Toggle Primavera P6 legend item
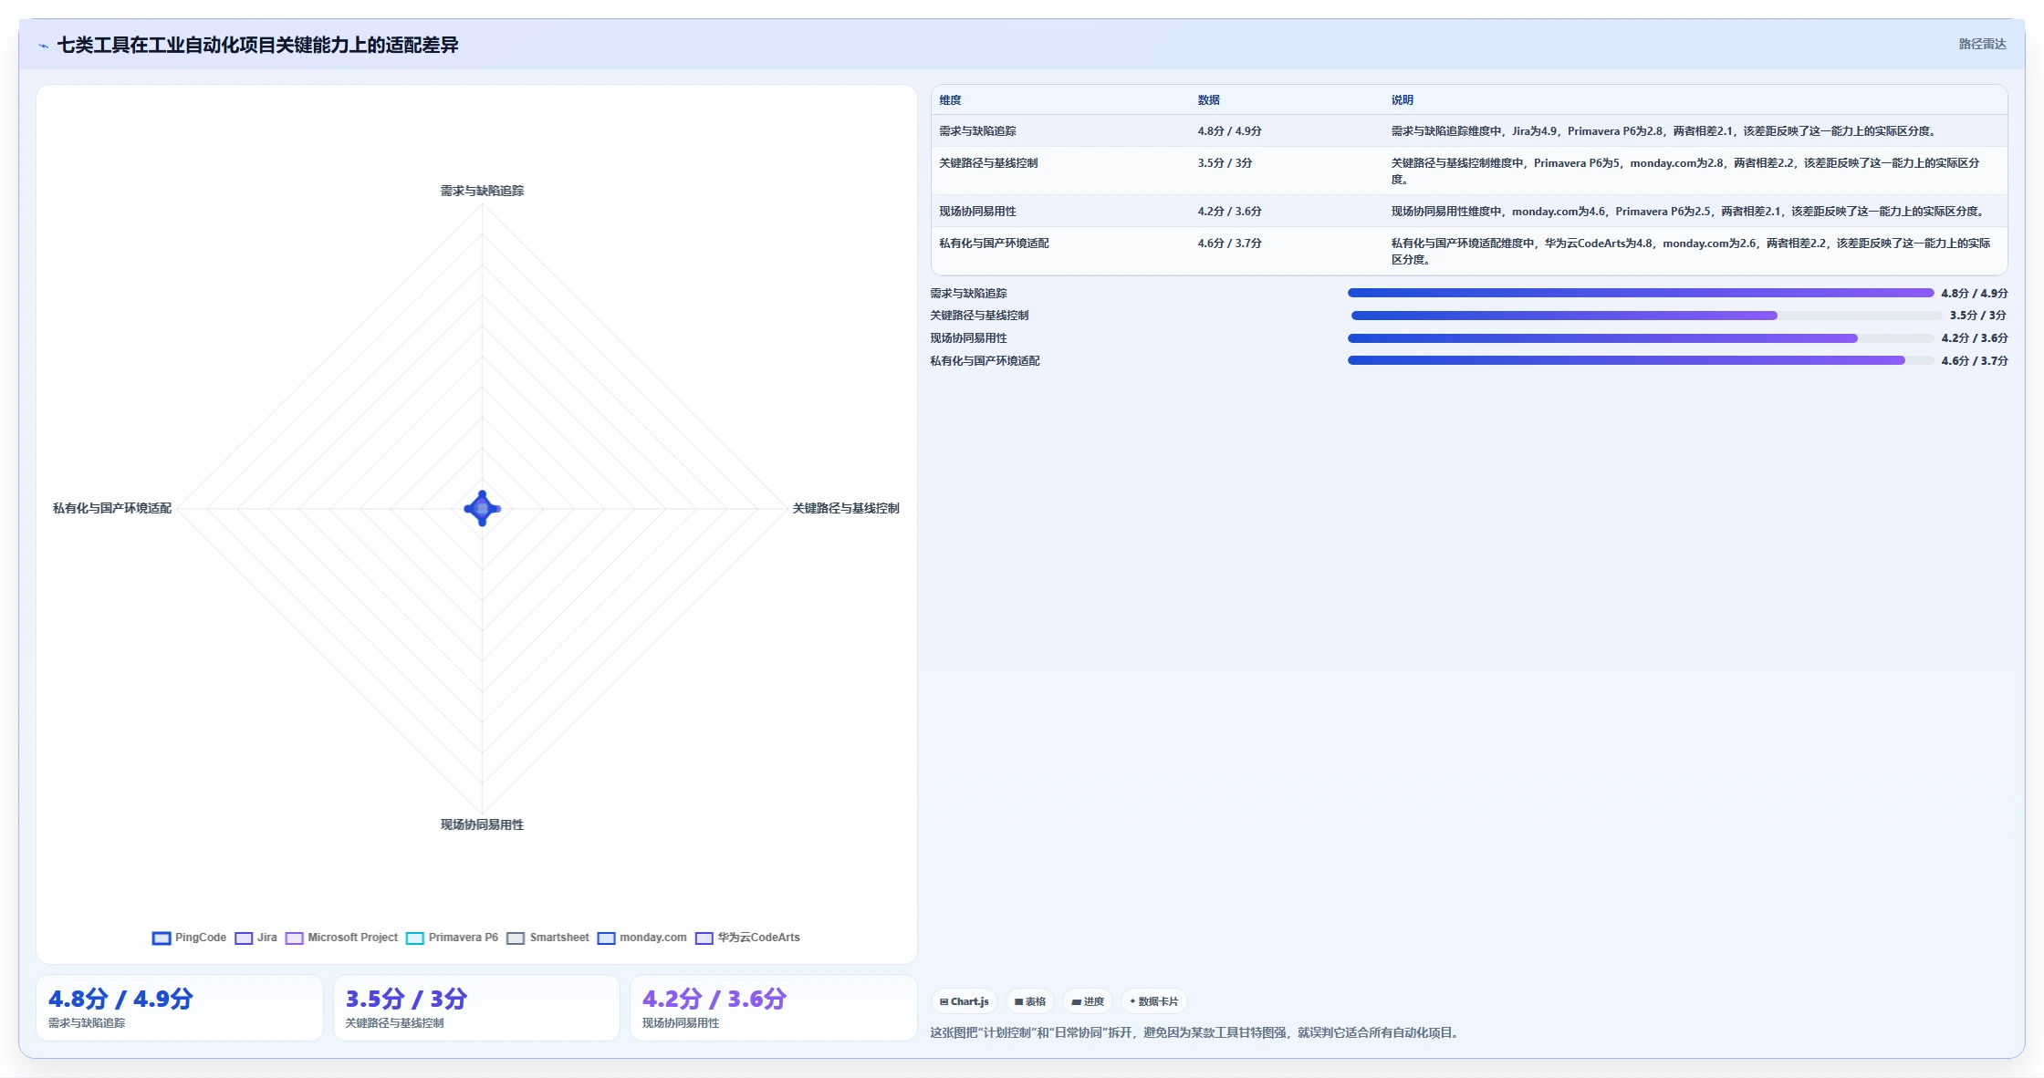Viewport: 2044px width, 1078px height. pyautogui.click(x=452, y=938)
